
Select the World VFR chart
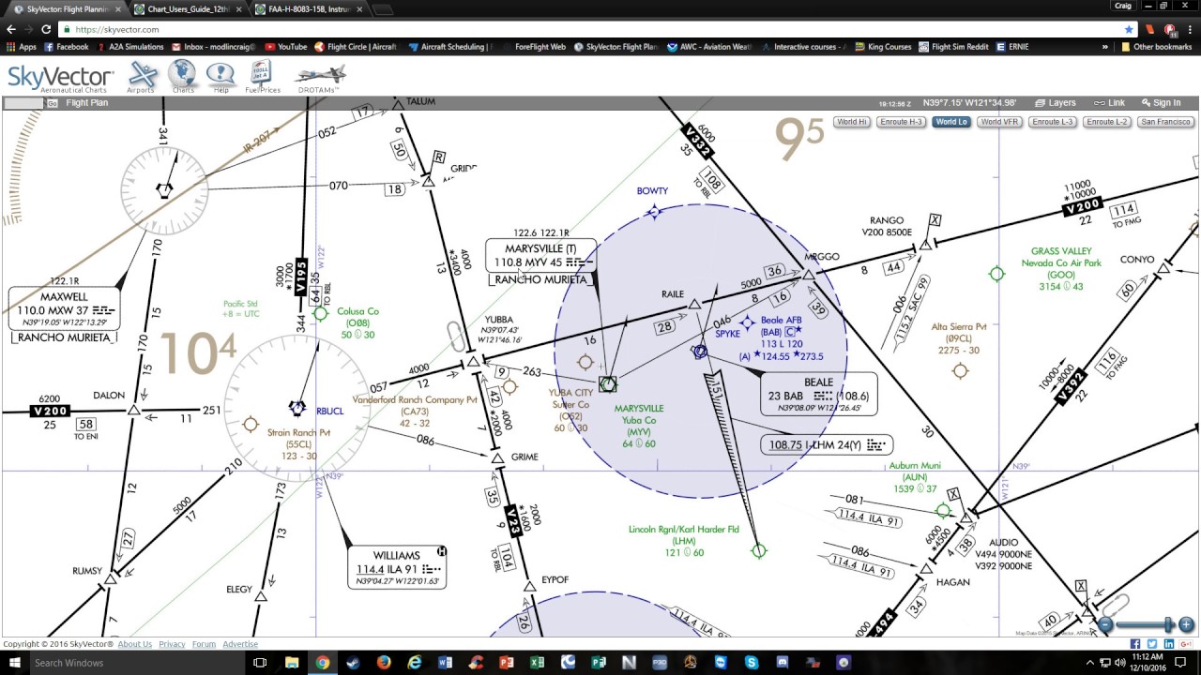(999, 122)
